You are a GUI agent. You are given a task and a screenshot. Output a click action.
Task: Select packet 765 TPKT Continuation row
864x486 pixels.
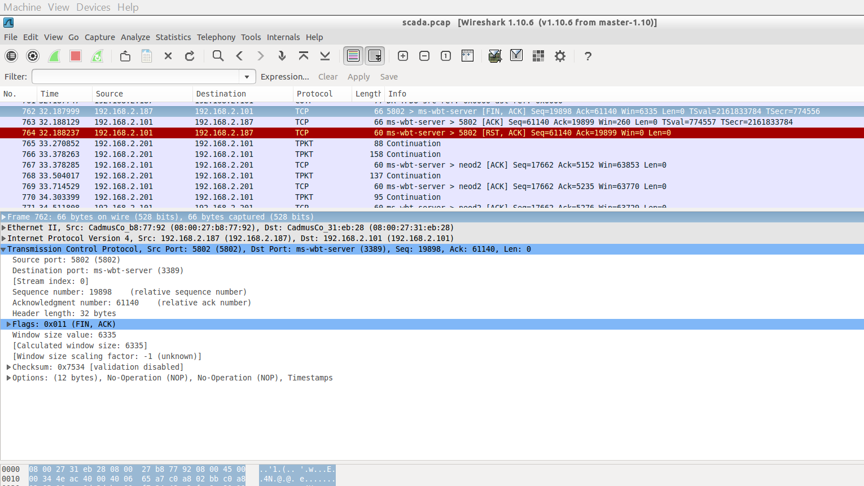click(x=432, y=143)
